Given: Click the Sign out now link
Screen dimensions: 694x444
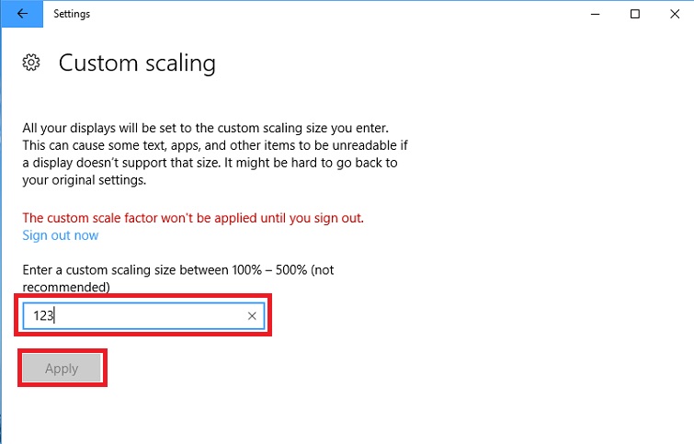Looking at the screenshot, I should (x=60, y=235).
